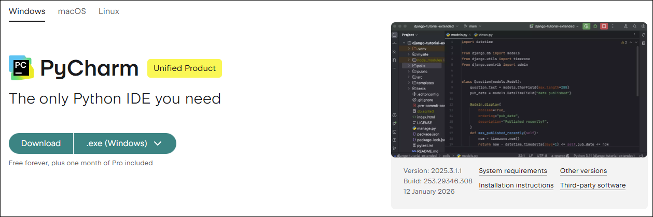
Task: Click the PyCharm logo icon
Action: [21, 68]
